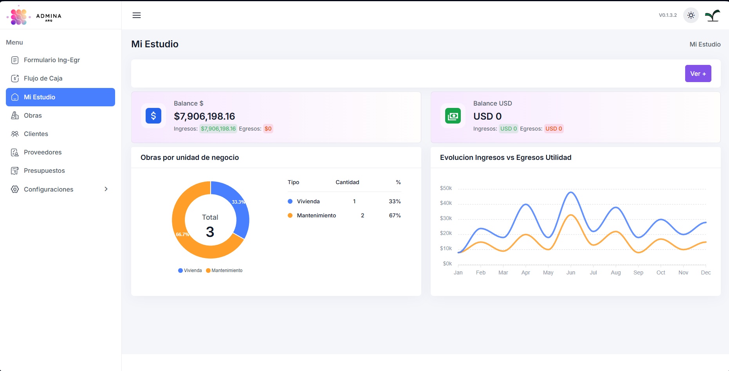Open Presupuestos via its budget icon
Image resolution: width=729 pixels, height=371 pixels.
point(15,170)
